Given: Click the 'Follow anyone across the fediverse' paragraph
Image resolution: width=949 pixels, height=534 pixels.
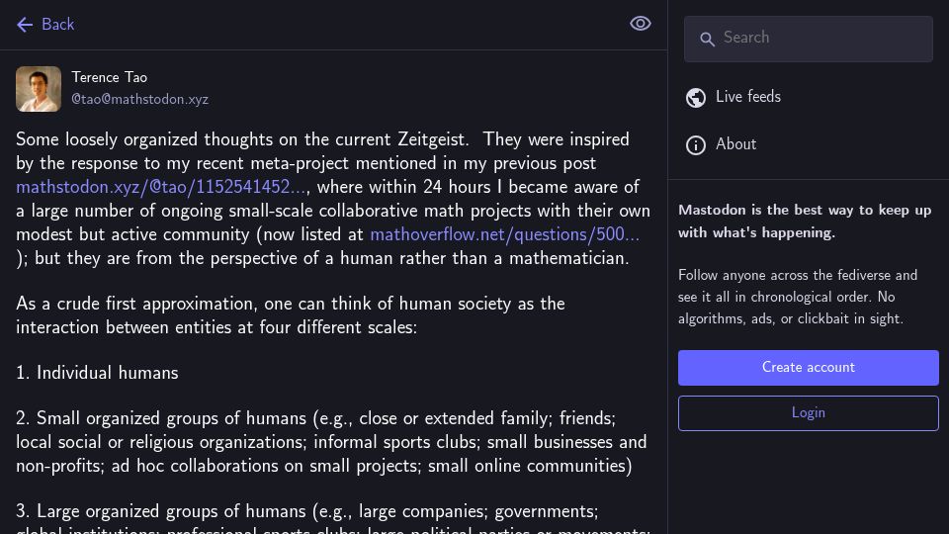Looking at the screenshot, I should 798,297.
